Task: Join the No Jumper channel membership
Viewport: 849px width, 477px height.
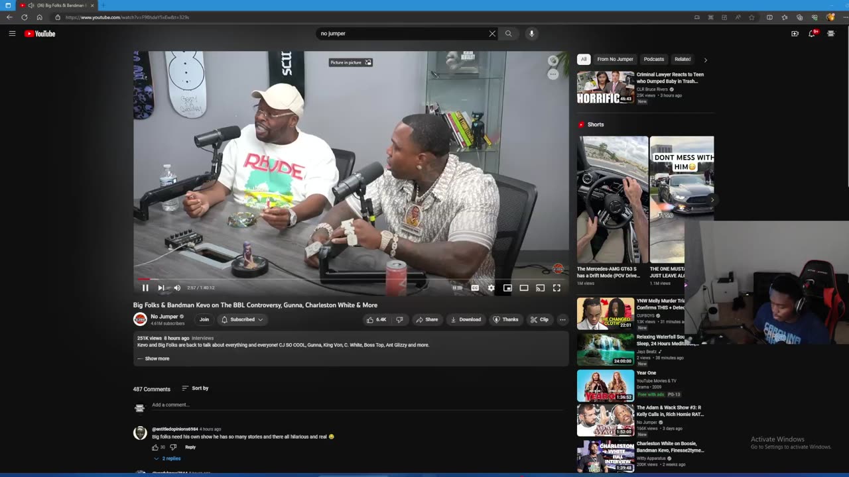Action: (204, 319)
